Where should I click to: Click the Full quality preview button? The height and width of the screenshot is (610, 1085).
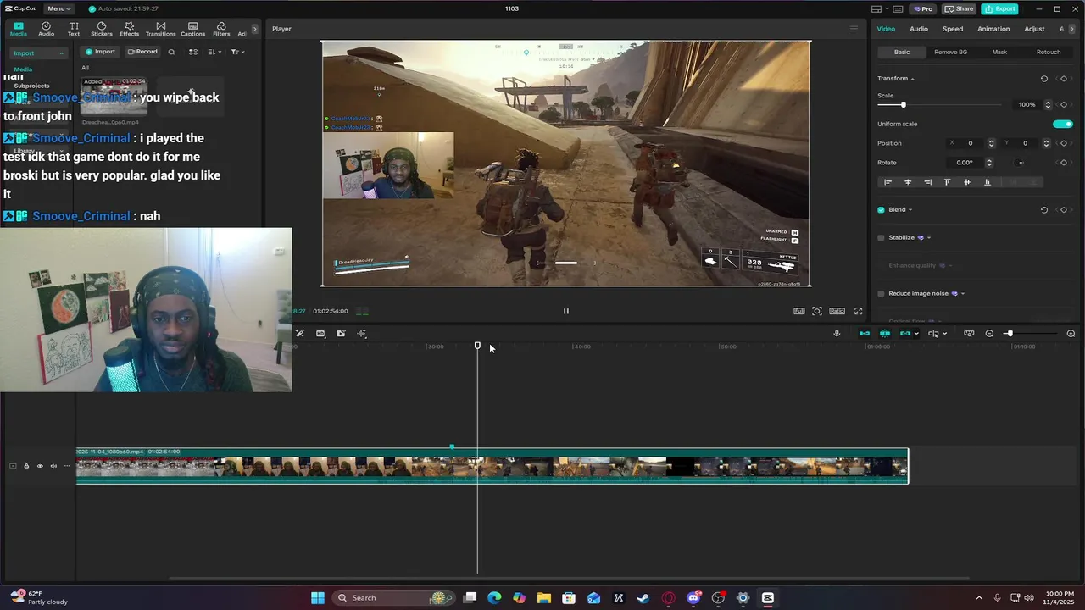[x=799, y=311]
